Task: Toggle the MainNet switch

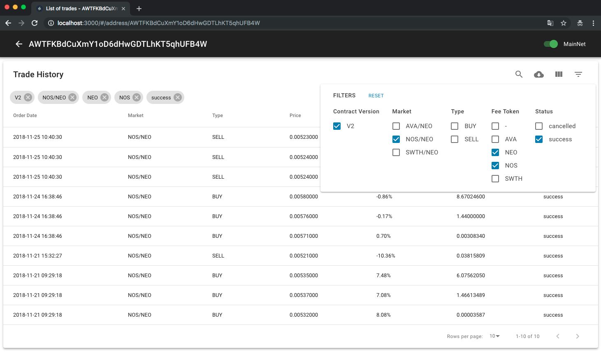Action: click(551, 44)
